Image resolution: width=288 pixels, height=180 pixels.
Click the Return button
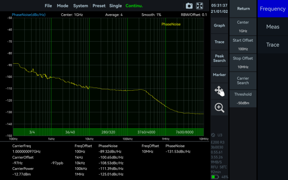[x=243, y=9]
